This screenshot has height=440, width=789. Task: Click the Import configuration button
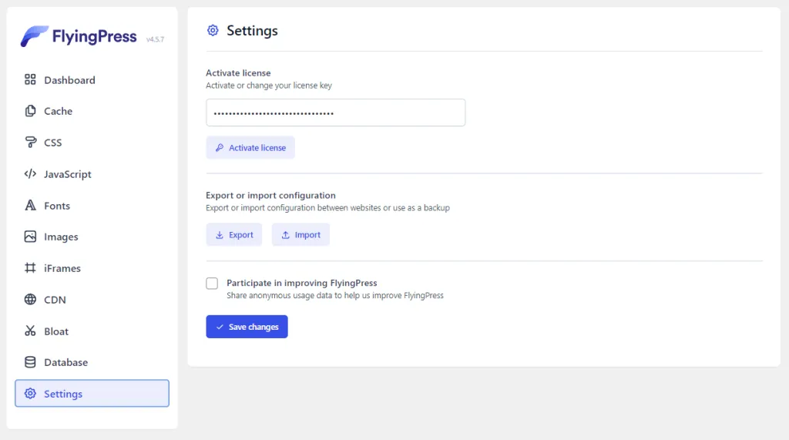pos(300,235)
